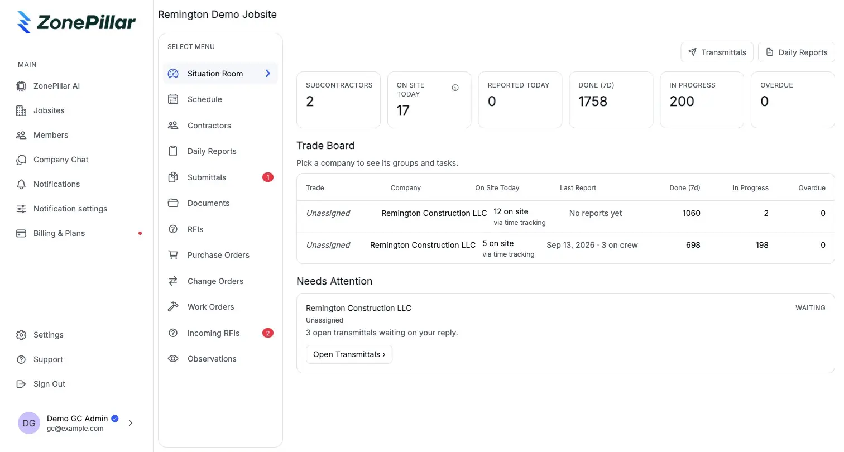Click the Subcontractors stat card
This screenshot has height=452, width=844.
click(x=338, y=100)
